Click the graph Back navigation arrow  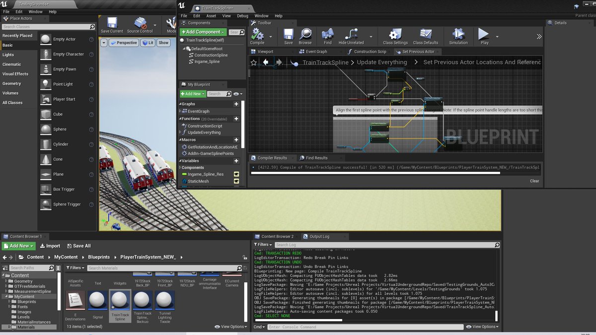tap(266, 62)
